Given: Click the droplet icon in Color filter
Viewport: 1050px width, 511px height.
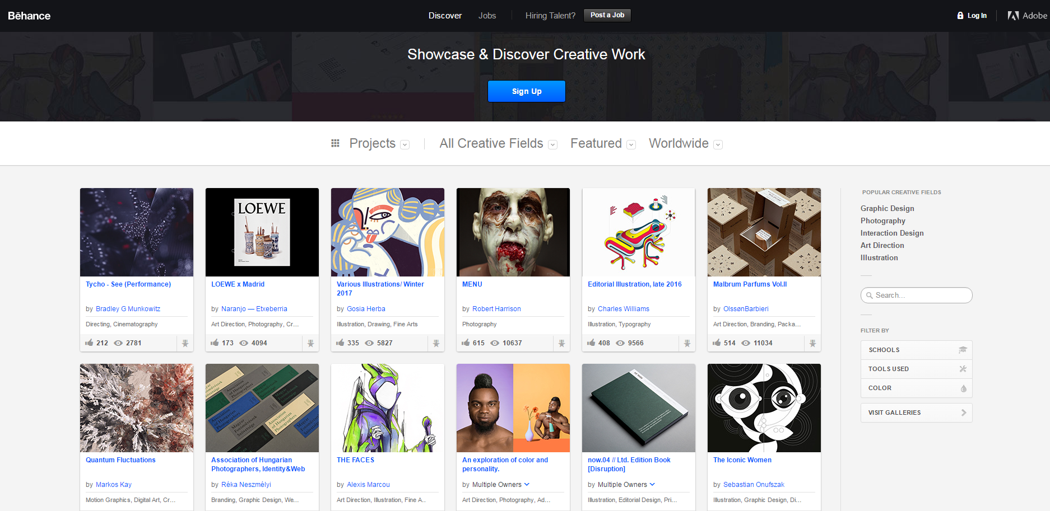Looking at the screenshot, I should click(x=964, y=388).
